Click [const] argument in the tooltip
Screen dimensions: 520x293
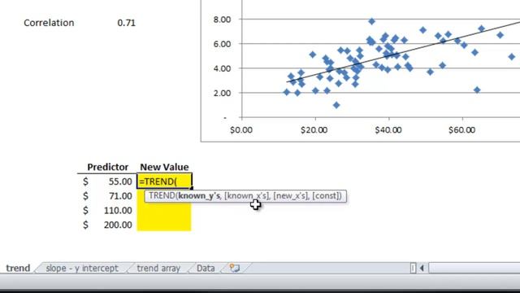coord(327,195)
